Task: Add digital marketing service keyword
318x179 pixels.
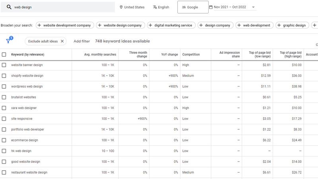Action: click(x=171, y=25)
